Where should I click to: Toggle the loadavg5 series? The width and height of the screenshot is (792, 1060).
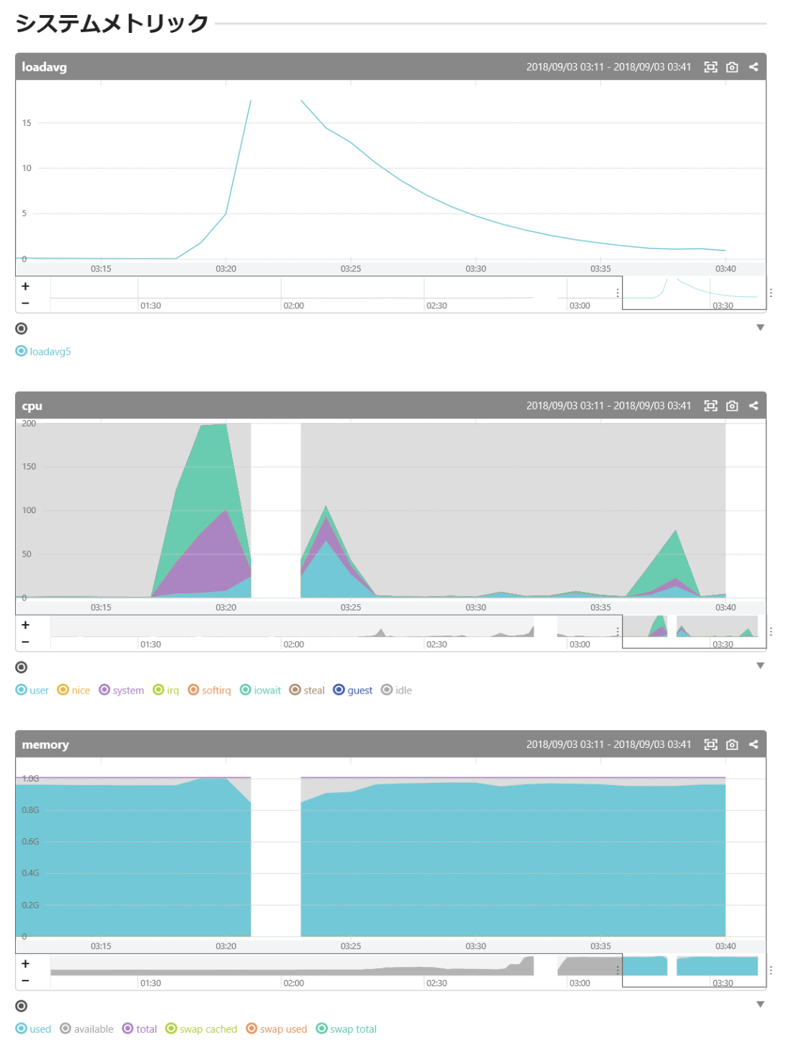(43, 351)
